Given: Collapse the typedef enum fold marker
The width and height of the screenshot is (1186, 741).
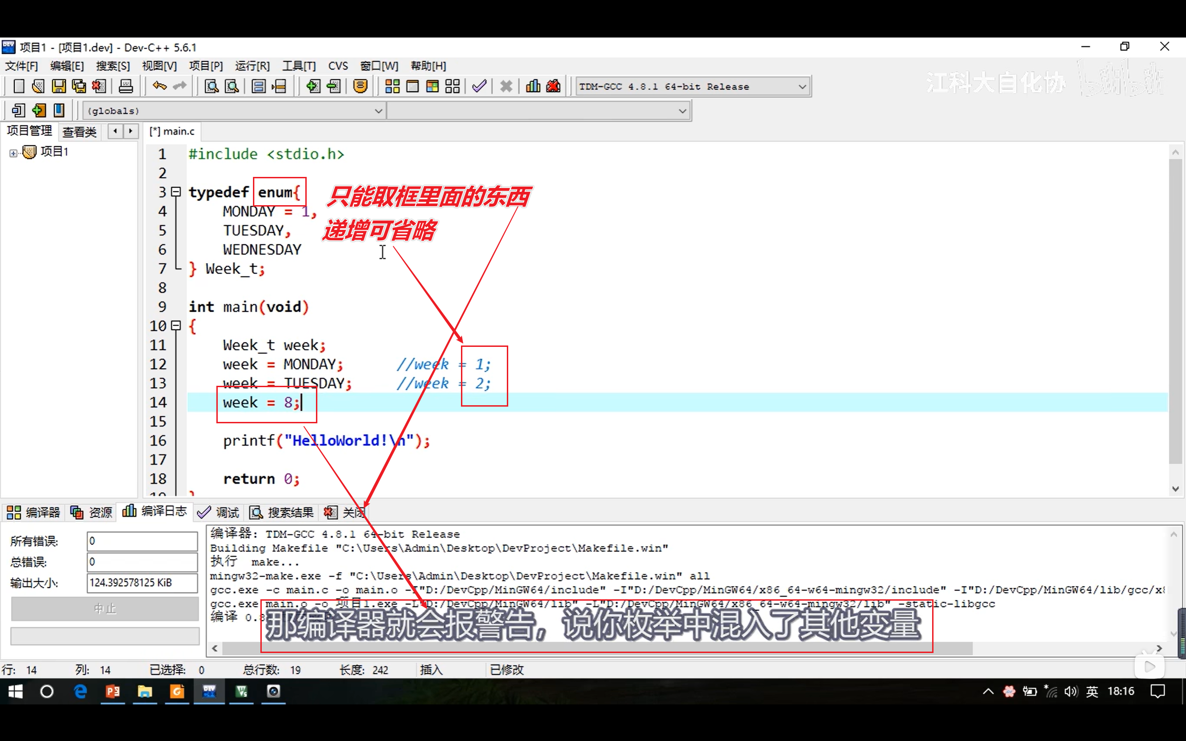Looking at the screenshot, I should pyautogui.click(x=177, y=192).
